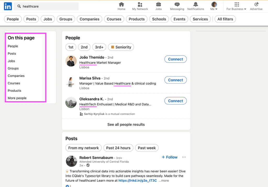Filter results by People
This screenshot has height=187, width=268.
(x=13, y=19)
